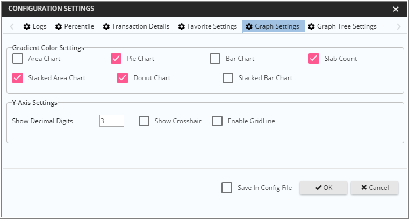Check the Enable GridLine option
Screen dimensions: 409x219
(x=217, y=121)
